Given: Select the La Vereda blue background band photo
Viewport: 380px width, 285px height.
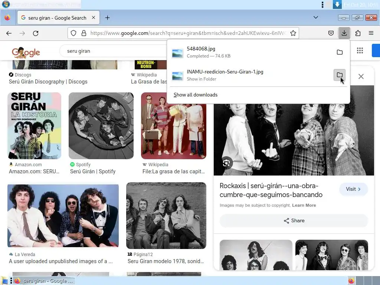Looking at the screenshot, I should click(x=63, y=216).
